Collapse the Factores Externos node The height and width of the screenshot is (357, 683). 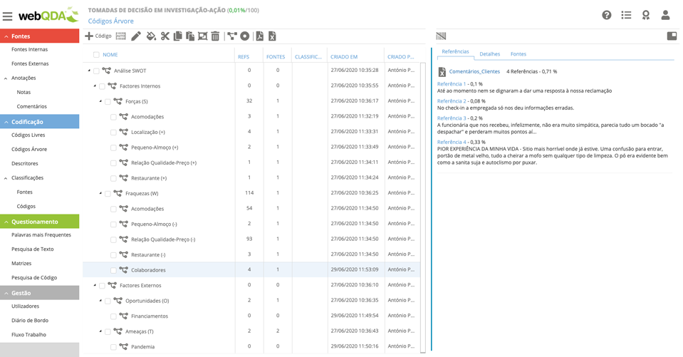(x=95, y=285)
